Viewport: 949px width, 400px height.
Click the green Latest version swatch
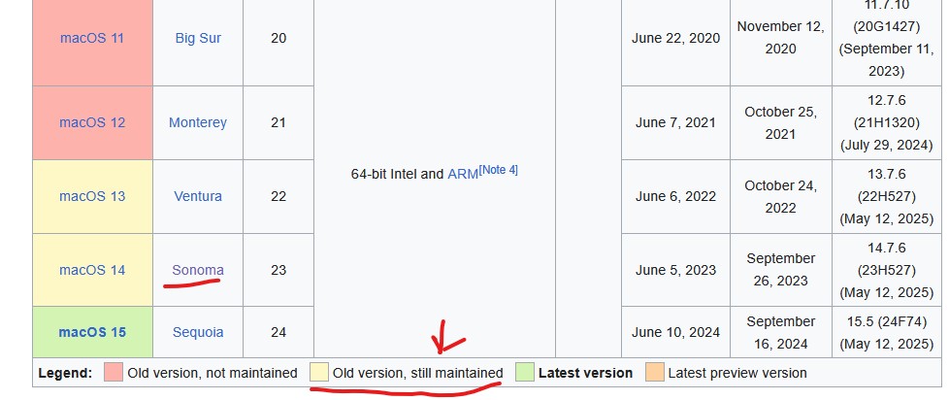pyautogui.click(x=524, y=372)
